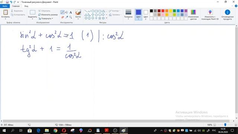Select Color 1 (Цвет 1) box
The width and height of the screenshot is (238, 134).
[138, 15]
